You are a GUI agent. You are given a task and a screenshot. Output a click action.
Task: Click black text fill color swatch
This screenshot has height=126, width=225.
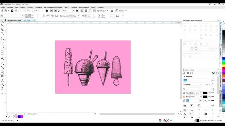[205, 93]
